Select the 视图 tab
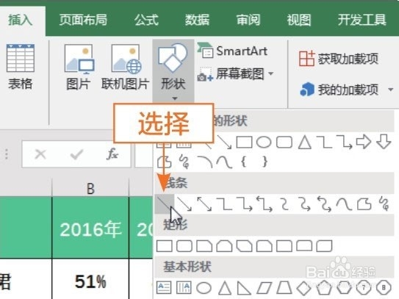399x299 pixels. pos(299,20)
